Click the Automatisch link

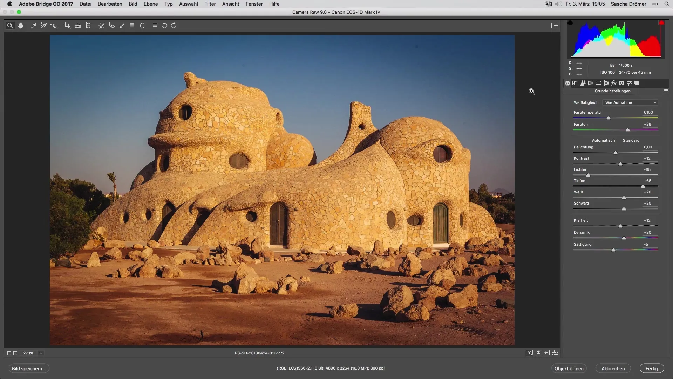coord(603,140)
